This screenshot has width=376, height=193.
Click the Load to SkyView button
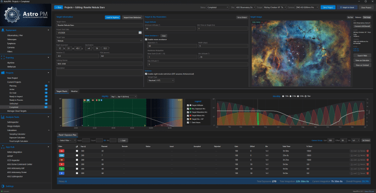coord(113,17)
